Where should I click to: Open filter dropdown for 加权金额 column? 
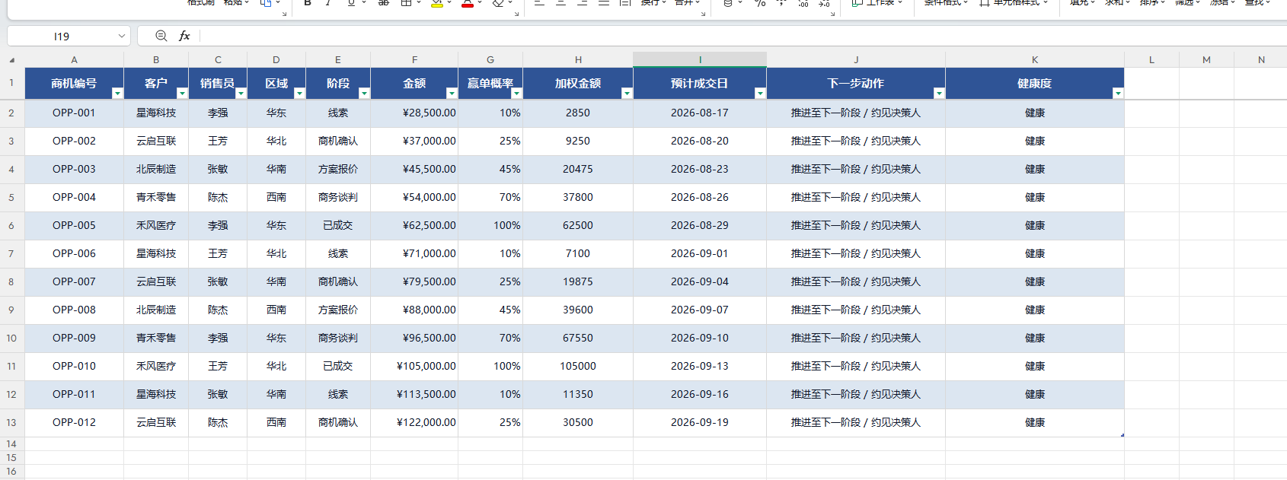pos(627,93)
